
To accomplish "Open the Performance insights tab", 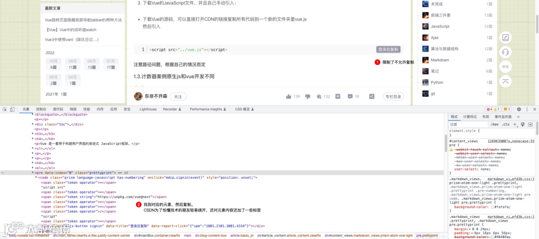I will tap(208, 109).
